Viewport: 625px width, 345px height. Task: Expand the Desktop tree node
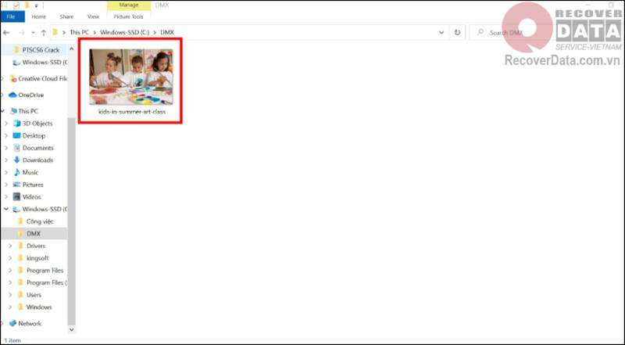click(x=6, y=136)
